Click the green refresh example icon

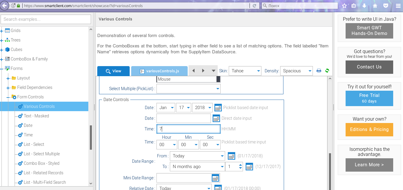click(327, 71)
